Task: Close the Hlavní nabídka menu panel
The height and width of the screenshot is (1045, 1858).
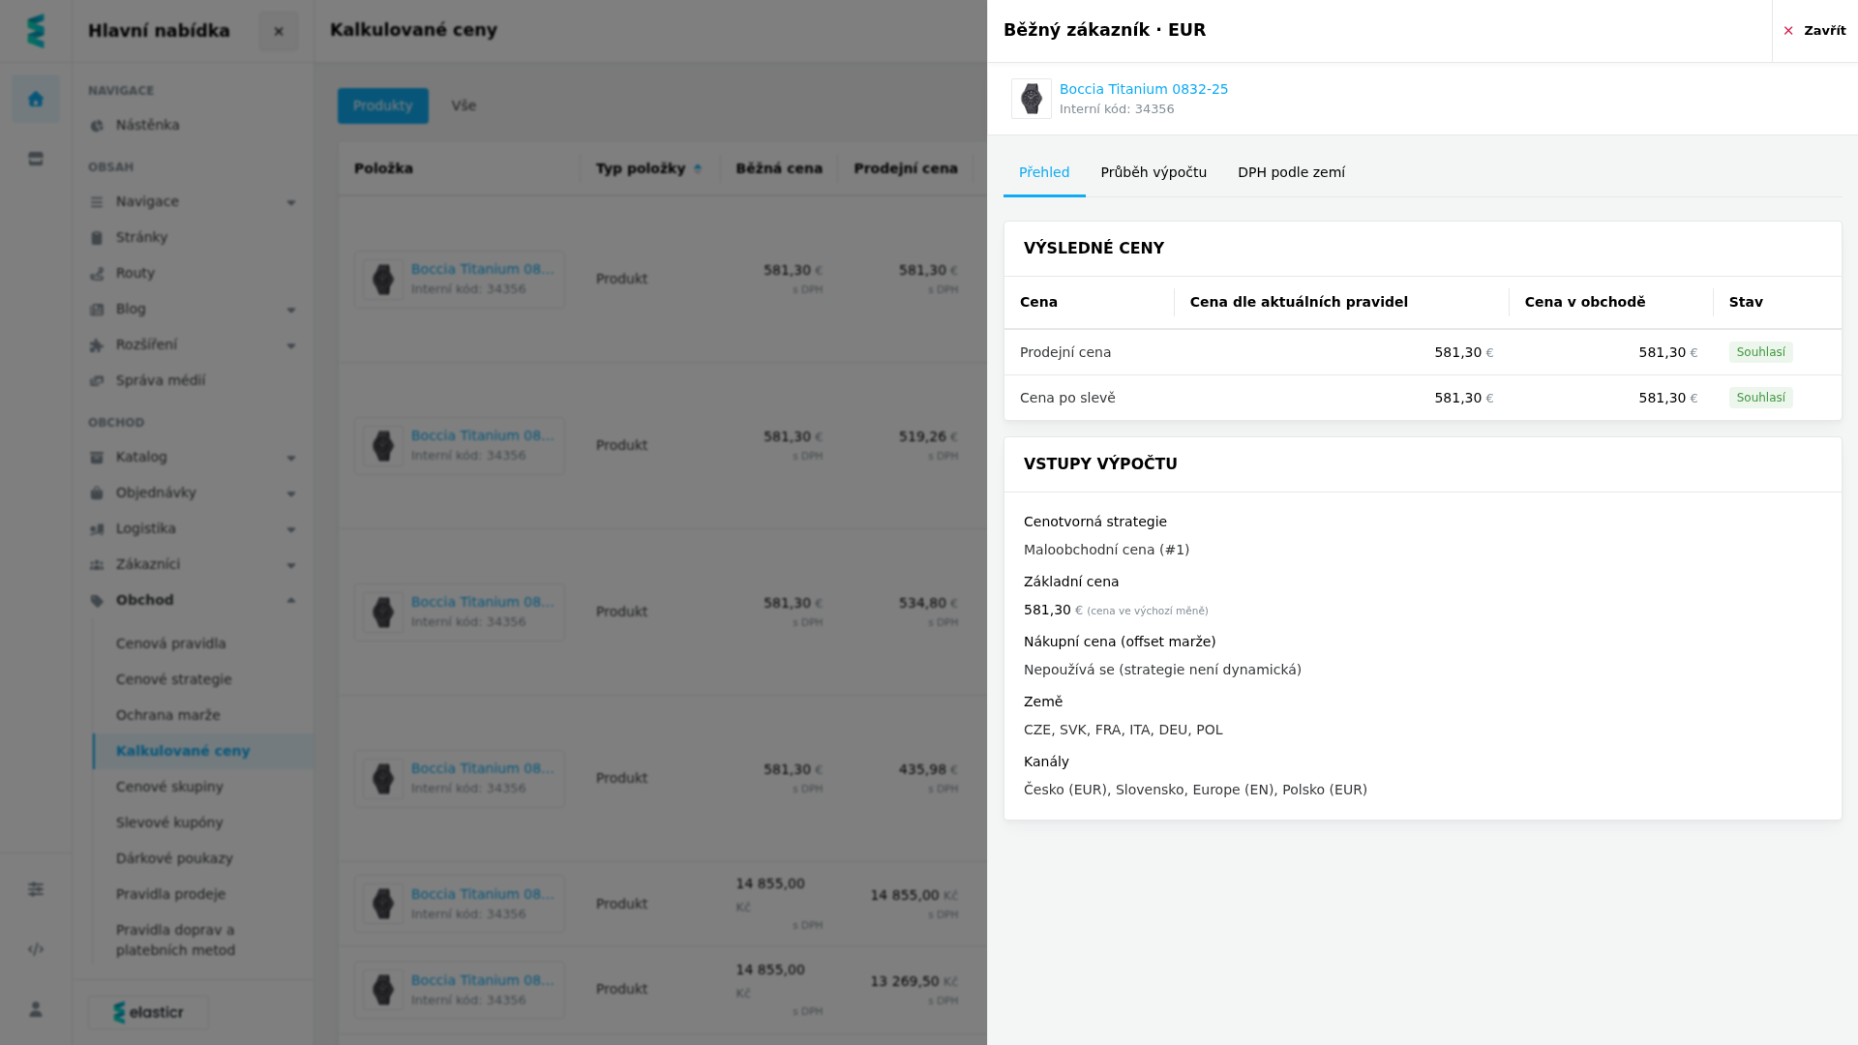Action: click(x=279, y=31)
